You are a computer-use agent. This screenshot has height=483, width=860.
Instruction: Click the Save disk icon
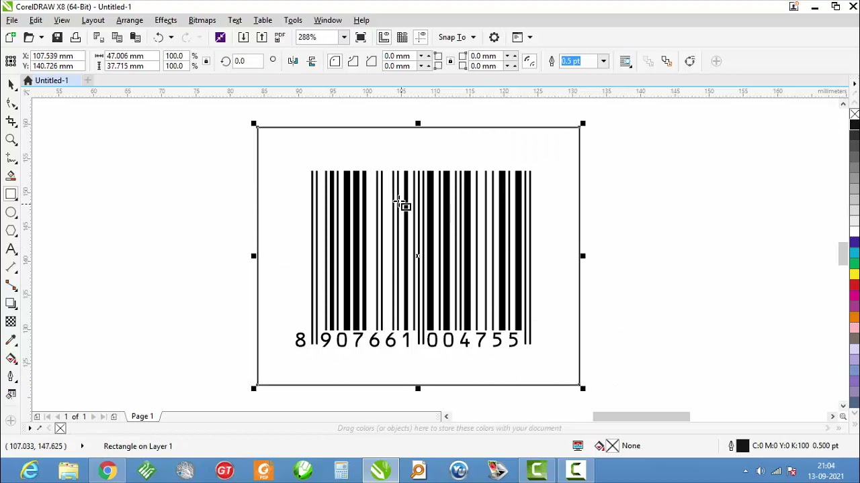pyautogui.click(x=57, y=37)
